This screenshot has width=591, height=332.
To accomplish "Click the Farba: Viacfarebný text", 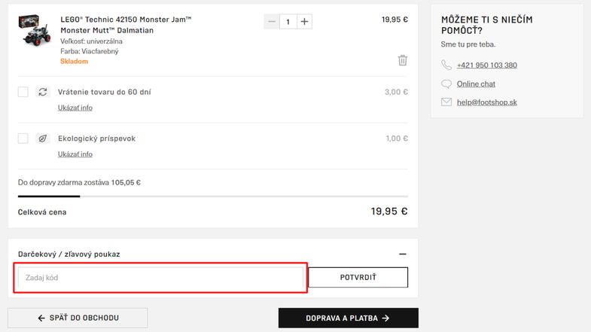I will [90, 51].
